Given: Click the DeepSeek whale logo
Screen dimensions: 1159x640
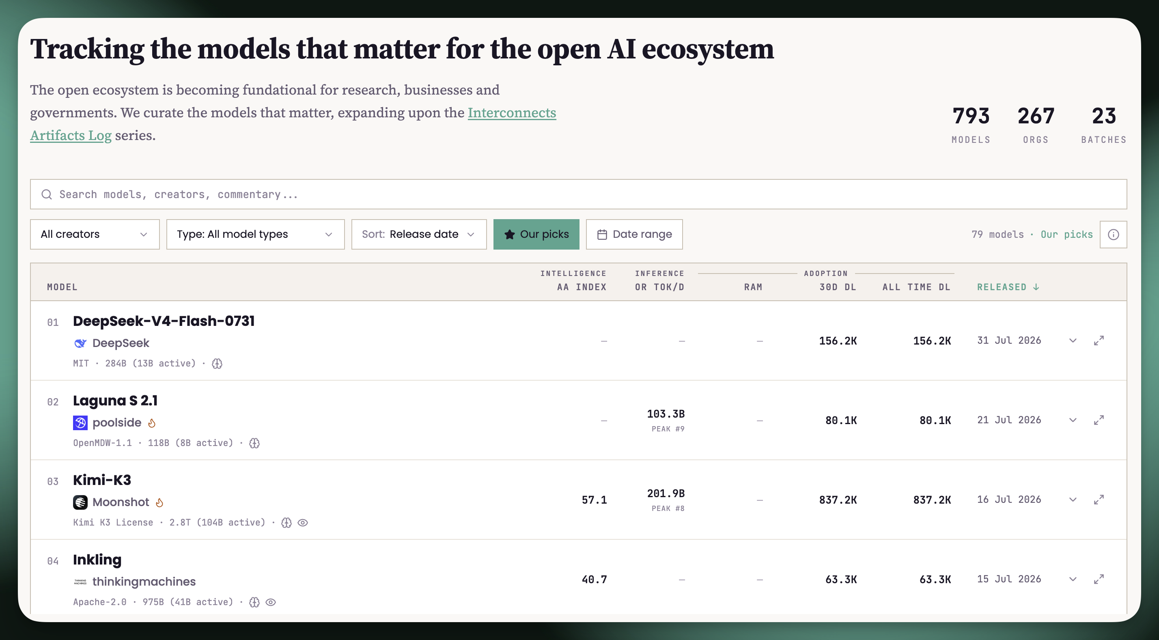Looking at the screenshot, I should (80, 343).
